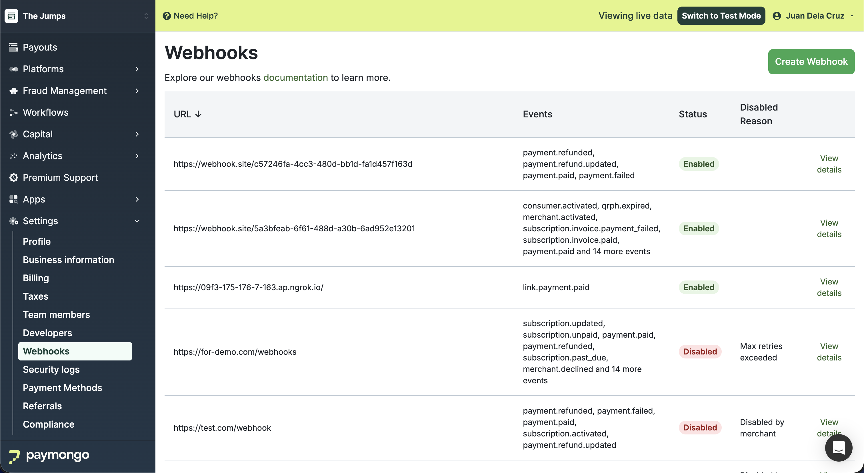
Task: Open The Jumps account switcher dropdown
Action: tap(146, 16)
